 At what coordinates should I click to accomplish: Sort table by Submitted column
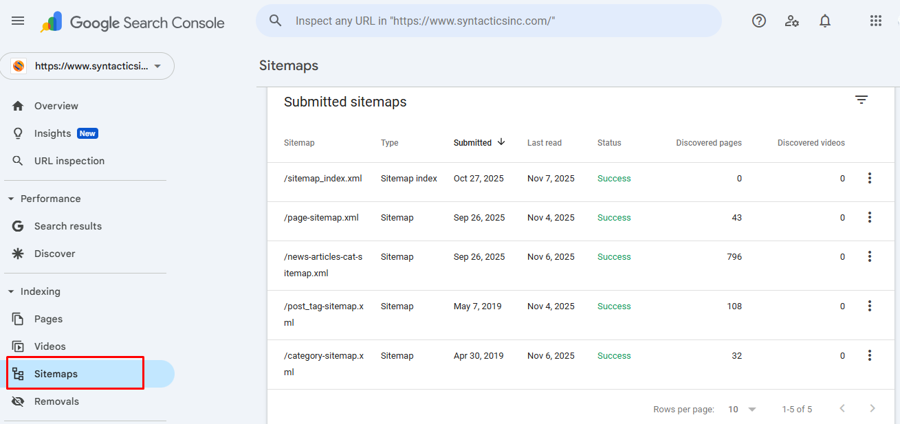[x=472, y=143]
